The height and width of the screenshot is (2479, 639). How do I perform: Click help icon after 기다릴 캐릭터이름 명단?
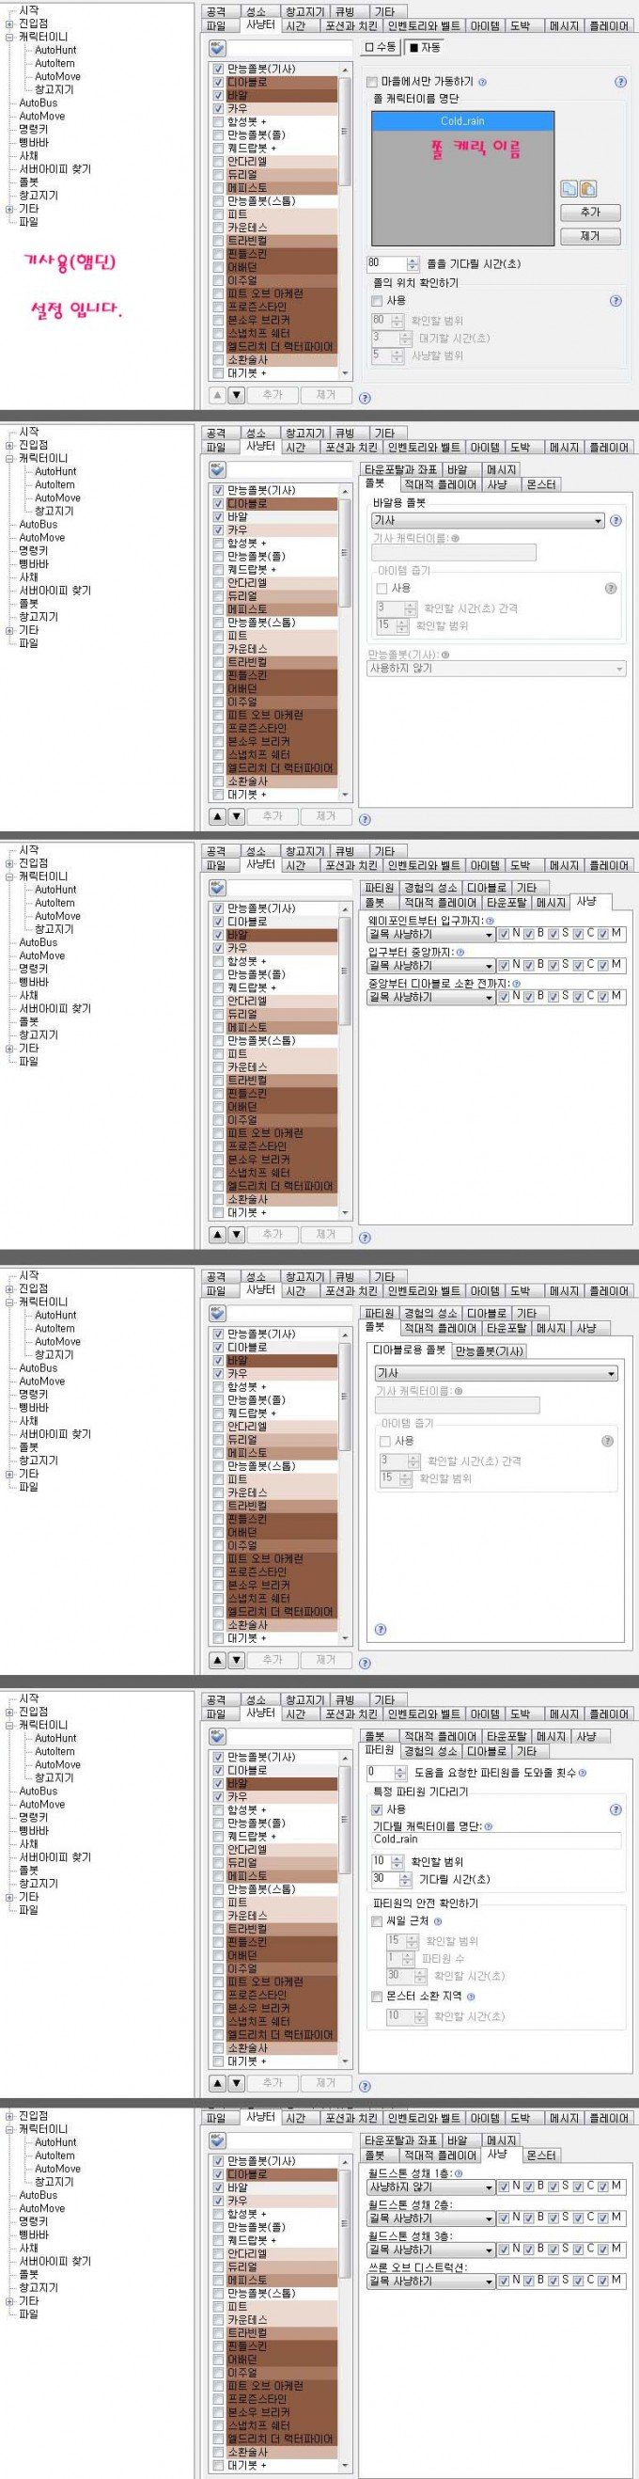(489, 1825)
